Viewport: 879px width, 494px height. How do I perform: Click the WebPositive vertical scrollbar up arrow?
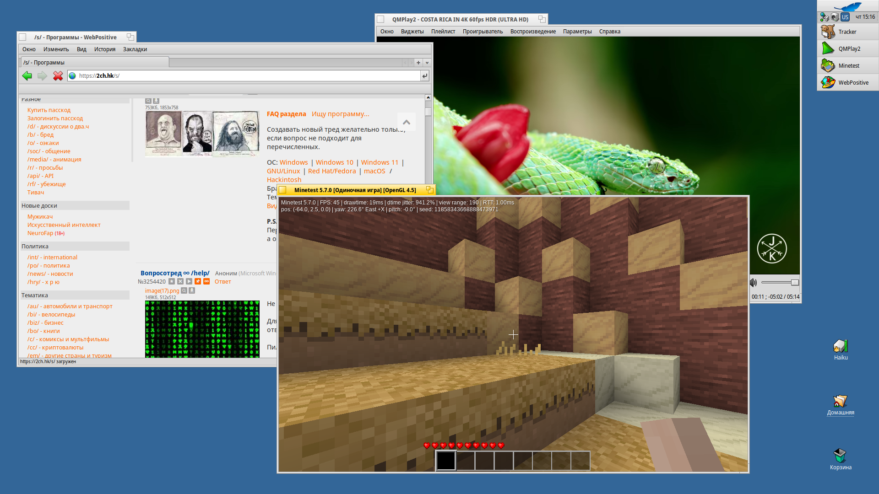pos(428,97)
